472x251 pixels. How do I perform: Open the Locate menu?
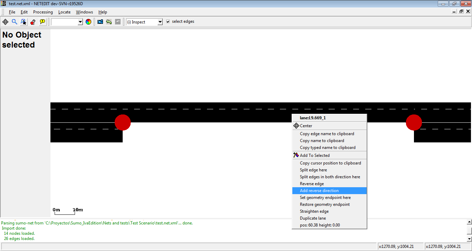(64, 12)
